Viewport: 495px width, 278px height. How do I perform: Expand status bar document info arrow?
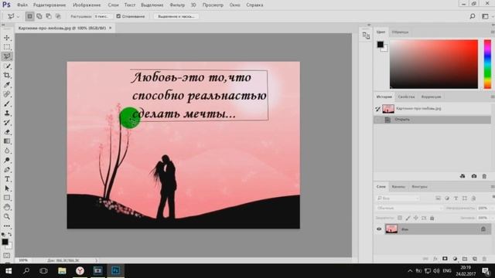tap(96, 261)
